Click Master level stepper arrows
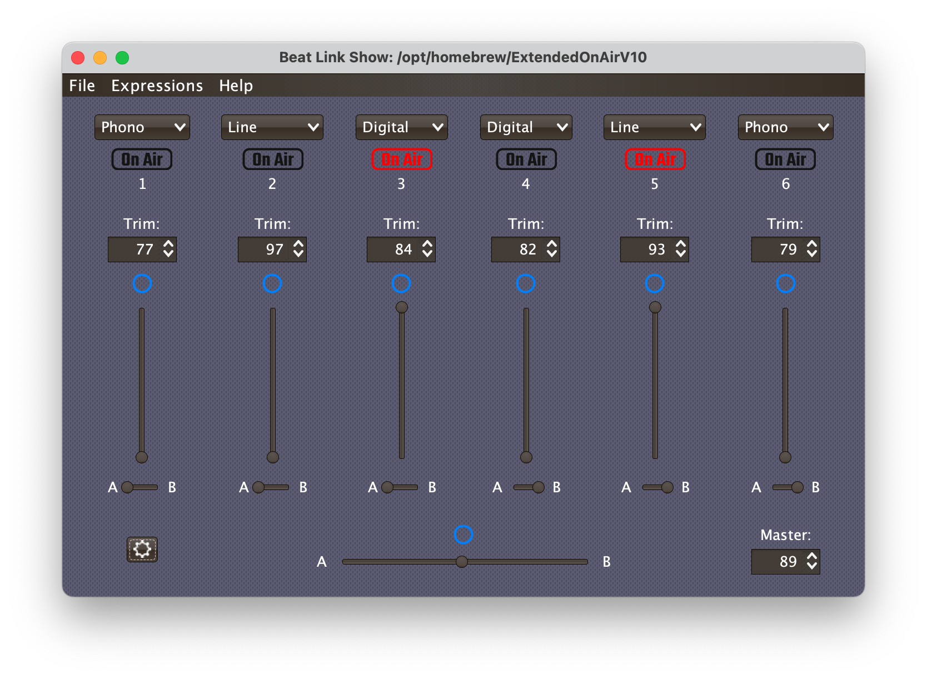Screen dimensions: 927x679 [x=813, y=562]
